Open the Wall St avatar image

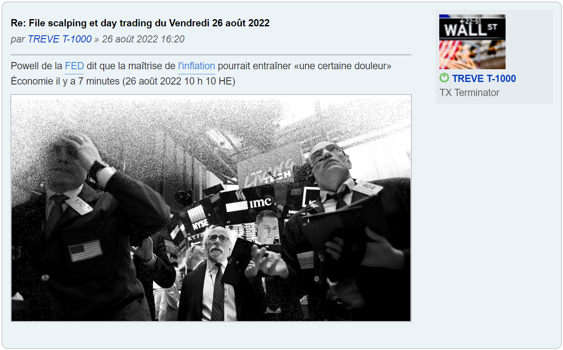[x=472, y=42]
